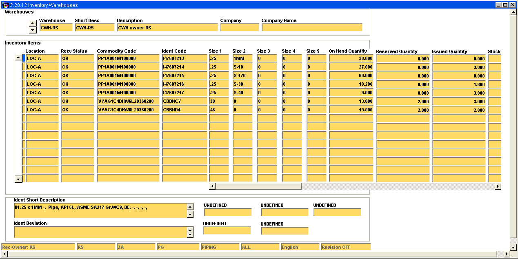This screenshot has height=259, width=518.
Task: Click the empty Company field
Action: [240, 28]
